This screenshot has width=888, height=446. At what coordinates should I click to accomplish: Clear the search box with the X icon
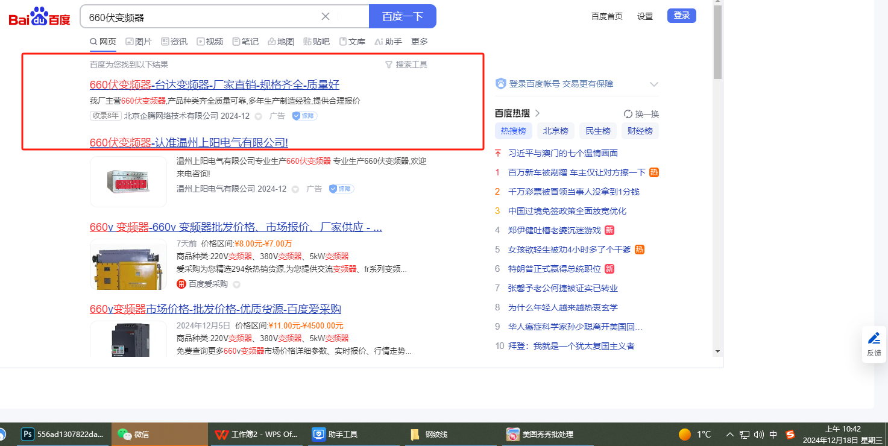326,16
